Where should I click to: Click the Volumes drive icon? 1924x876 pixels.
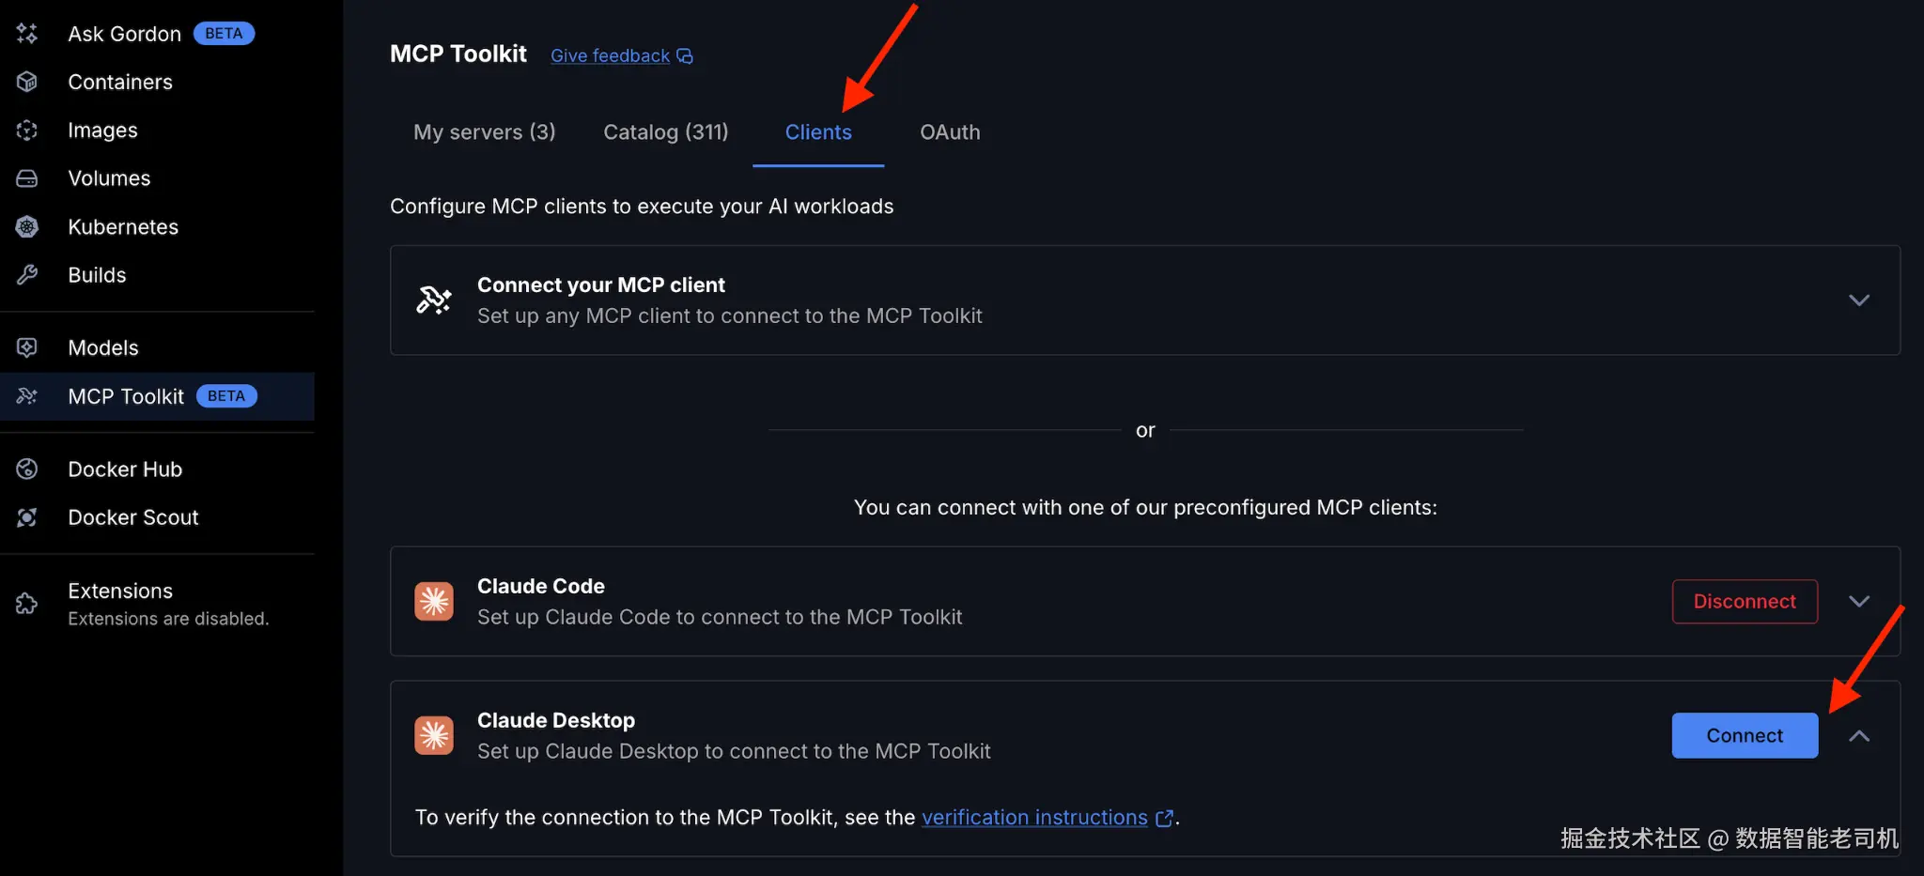click(27, 178)
